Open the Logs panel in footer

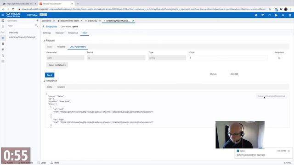(42, 163)
